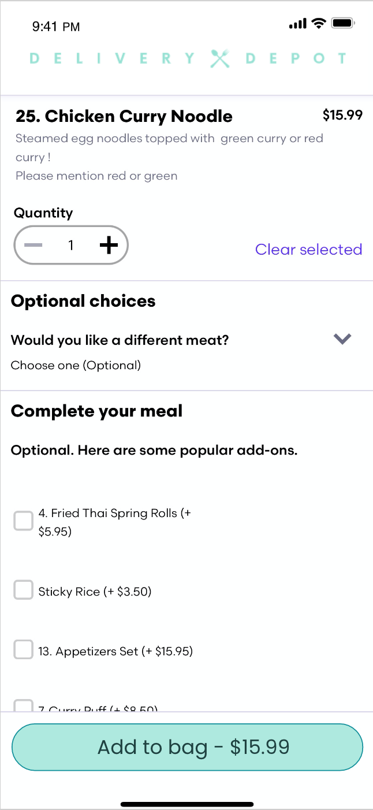Tap the battery icon in status bar
The image size is (373, 810).
point(343,24)
